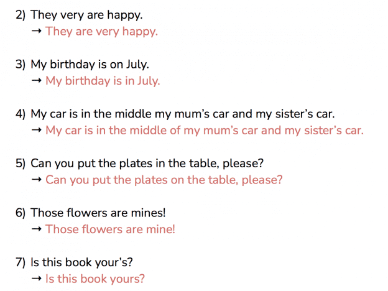The image size is (388, 291).
Task: Click the arrow before "Can you put the plates on"
Action: tap(37, 180)
